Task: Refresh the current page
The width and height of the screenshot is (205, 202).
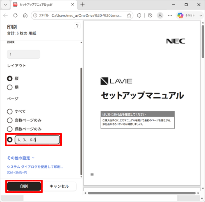Action: (x=16, y=16)
